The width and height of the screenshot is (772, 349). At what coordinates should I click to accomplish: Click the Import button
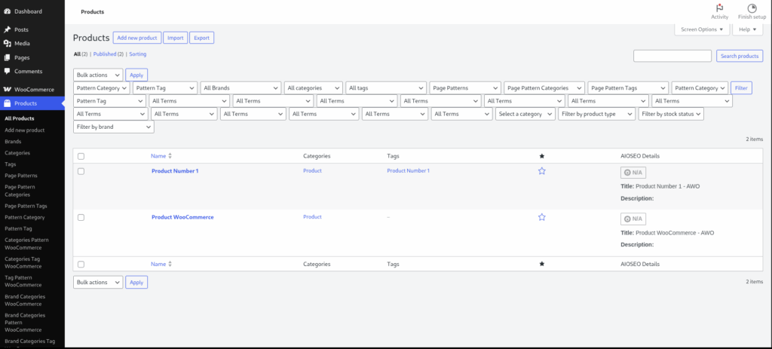pyautogui.click(x=175, y=38)
